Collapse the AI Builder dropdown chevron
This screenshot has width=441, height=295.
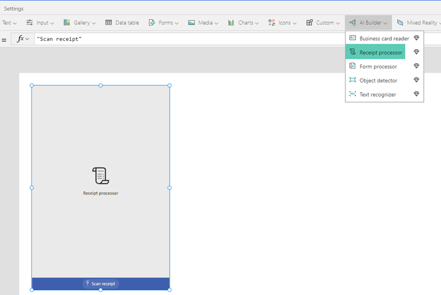(x=385, y=23)
